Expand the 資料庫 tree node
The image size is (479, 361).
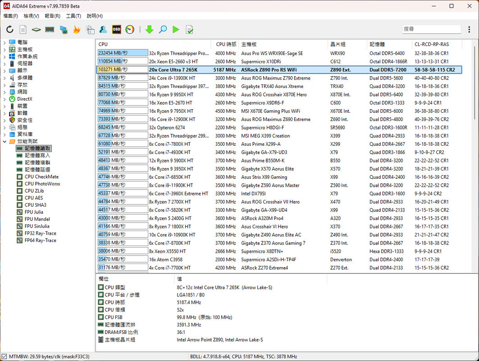click(4, 134)
